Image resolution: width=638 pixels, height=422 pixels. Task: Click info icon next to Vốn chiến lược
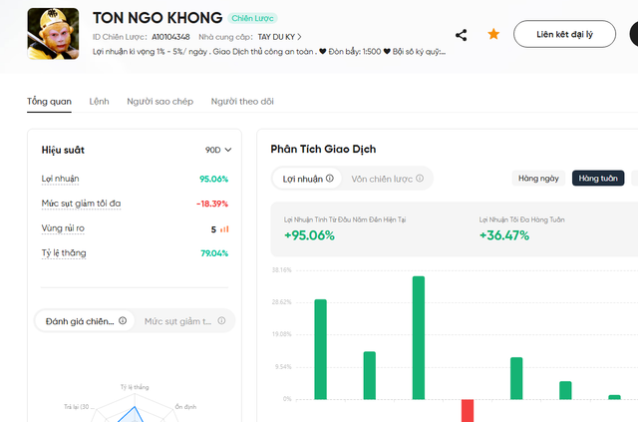(x=420, y=178)
